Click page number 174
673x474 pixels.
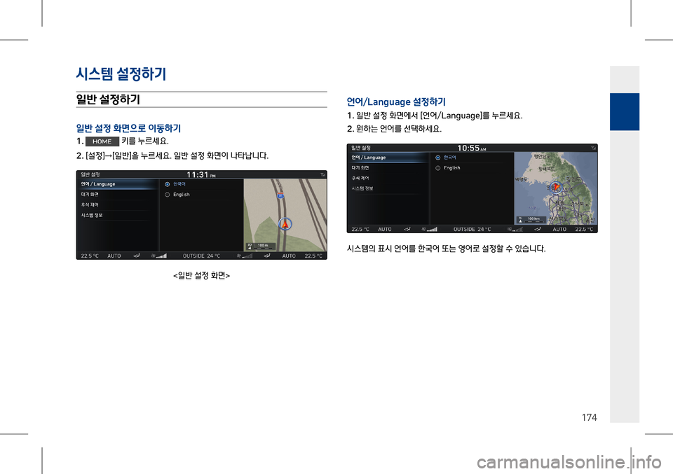coord(590,417)
